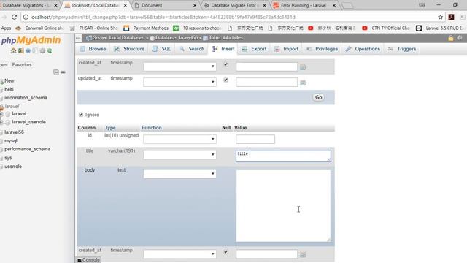Select information_schema database in tree

point(26,98)
